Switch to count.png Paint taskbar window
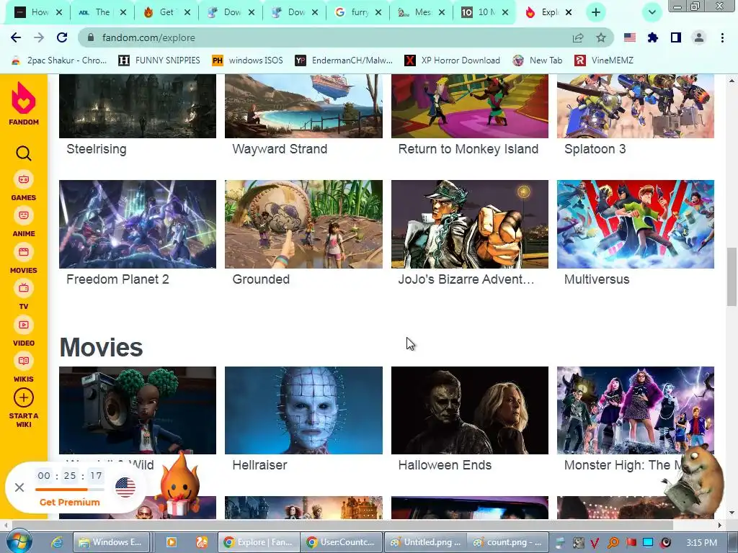 coord(507,542)
